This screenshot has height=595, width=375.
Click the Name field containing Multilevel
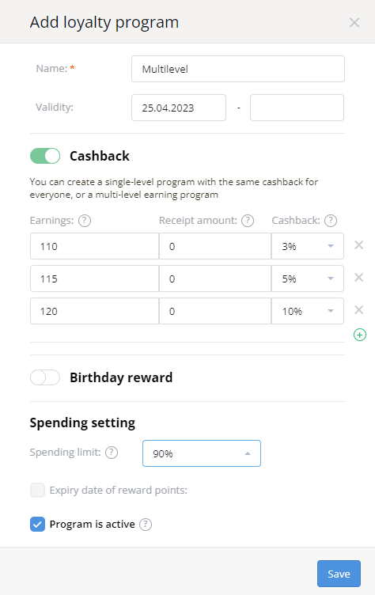[238, 69]
